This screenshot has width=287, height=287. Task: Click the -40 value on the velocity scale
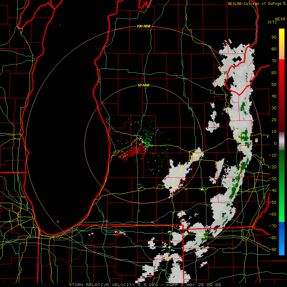click(x=273, y=191)
